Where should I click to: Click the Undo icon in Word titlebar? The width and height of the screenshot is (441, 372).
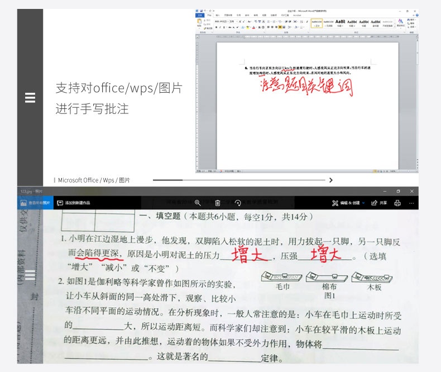pos(205,11)
